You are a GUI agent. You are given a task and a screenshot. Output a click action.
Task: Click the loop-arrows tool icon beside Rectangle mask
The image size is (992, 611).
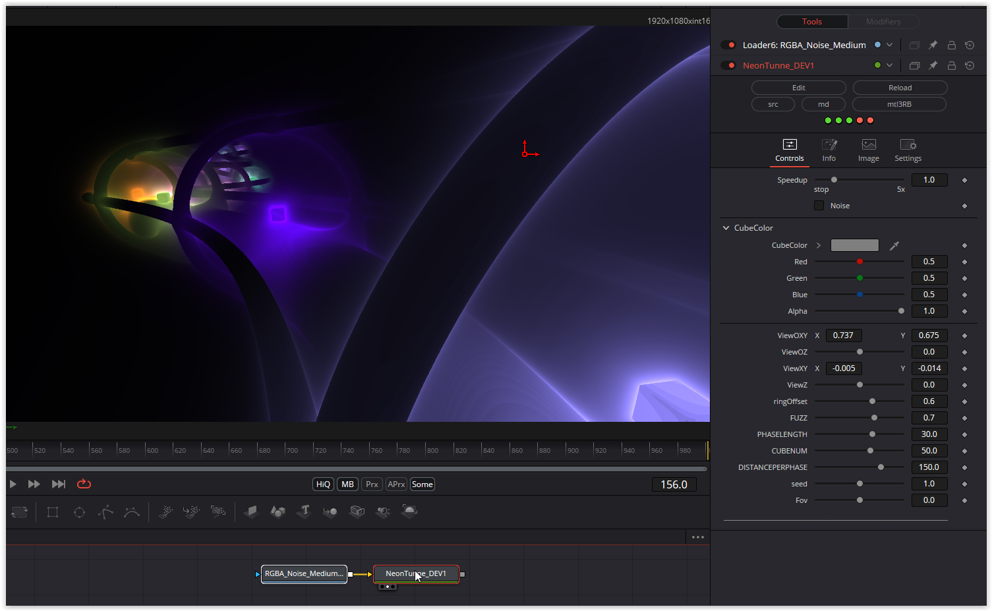pos(20,512)
